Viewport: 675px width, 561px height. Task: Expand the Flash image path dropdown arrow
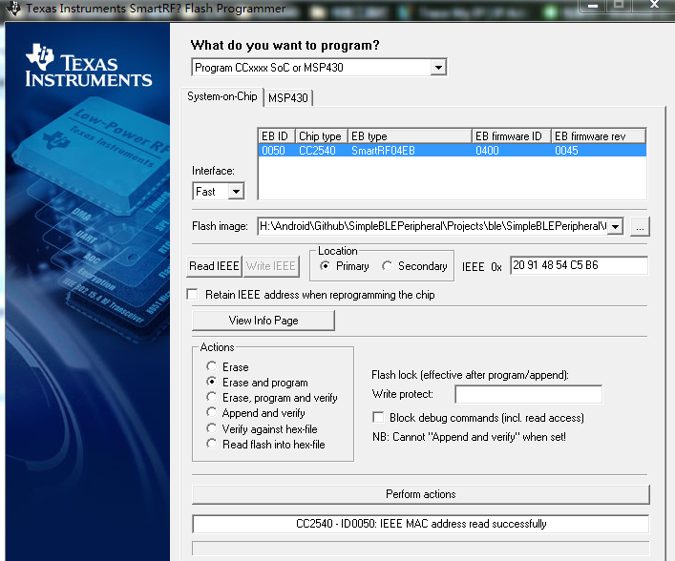click(616, 226)
